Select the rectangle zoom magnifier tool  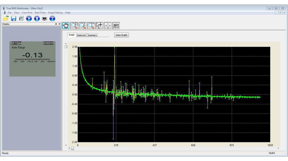click(74, 26)
